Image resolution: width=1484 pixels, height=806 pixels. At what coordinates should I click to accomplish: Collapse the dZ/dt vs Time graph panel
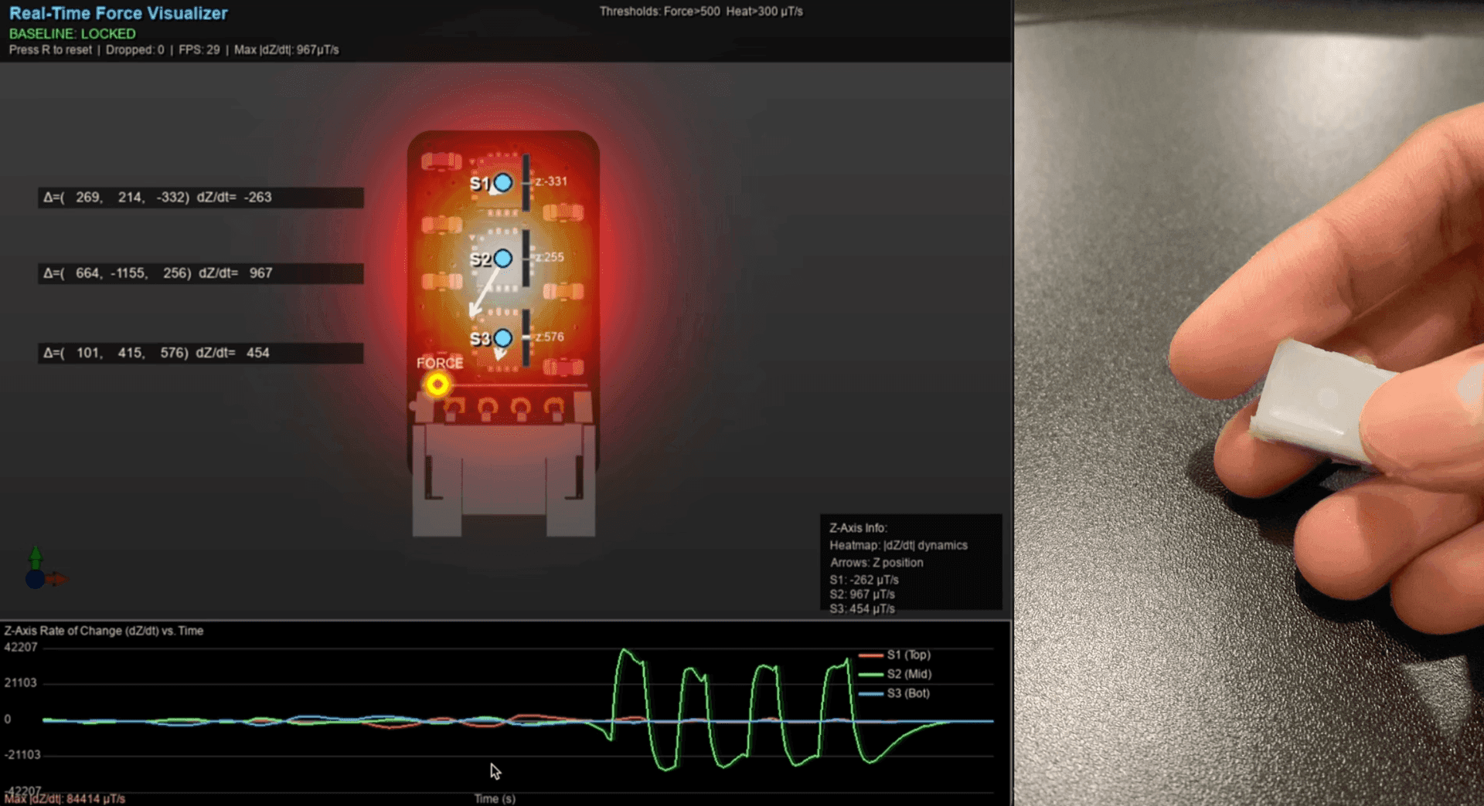pos(104,631)
